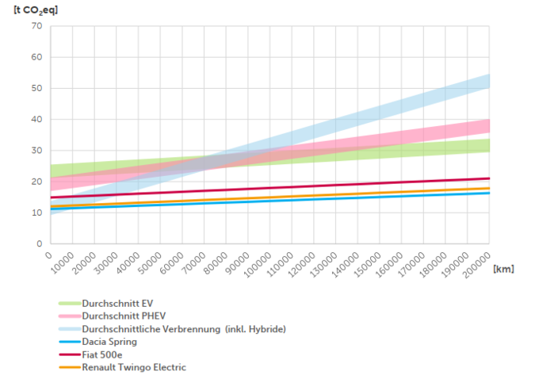Click the y-axis value 30
539x383 pixels.
(36, 150)
